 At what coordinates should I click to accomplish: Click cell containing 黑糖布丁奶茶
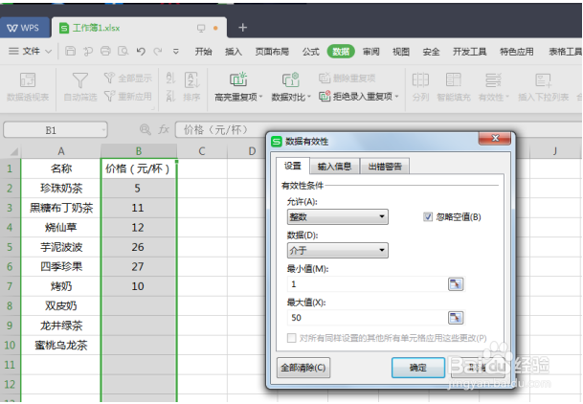[61, 208]
